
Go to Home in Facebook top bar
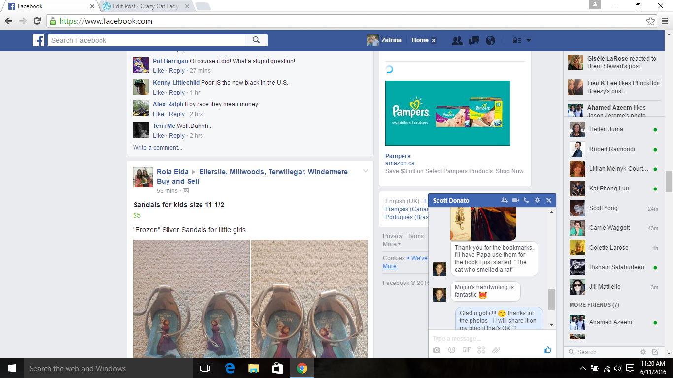(x=420, y=41)
